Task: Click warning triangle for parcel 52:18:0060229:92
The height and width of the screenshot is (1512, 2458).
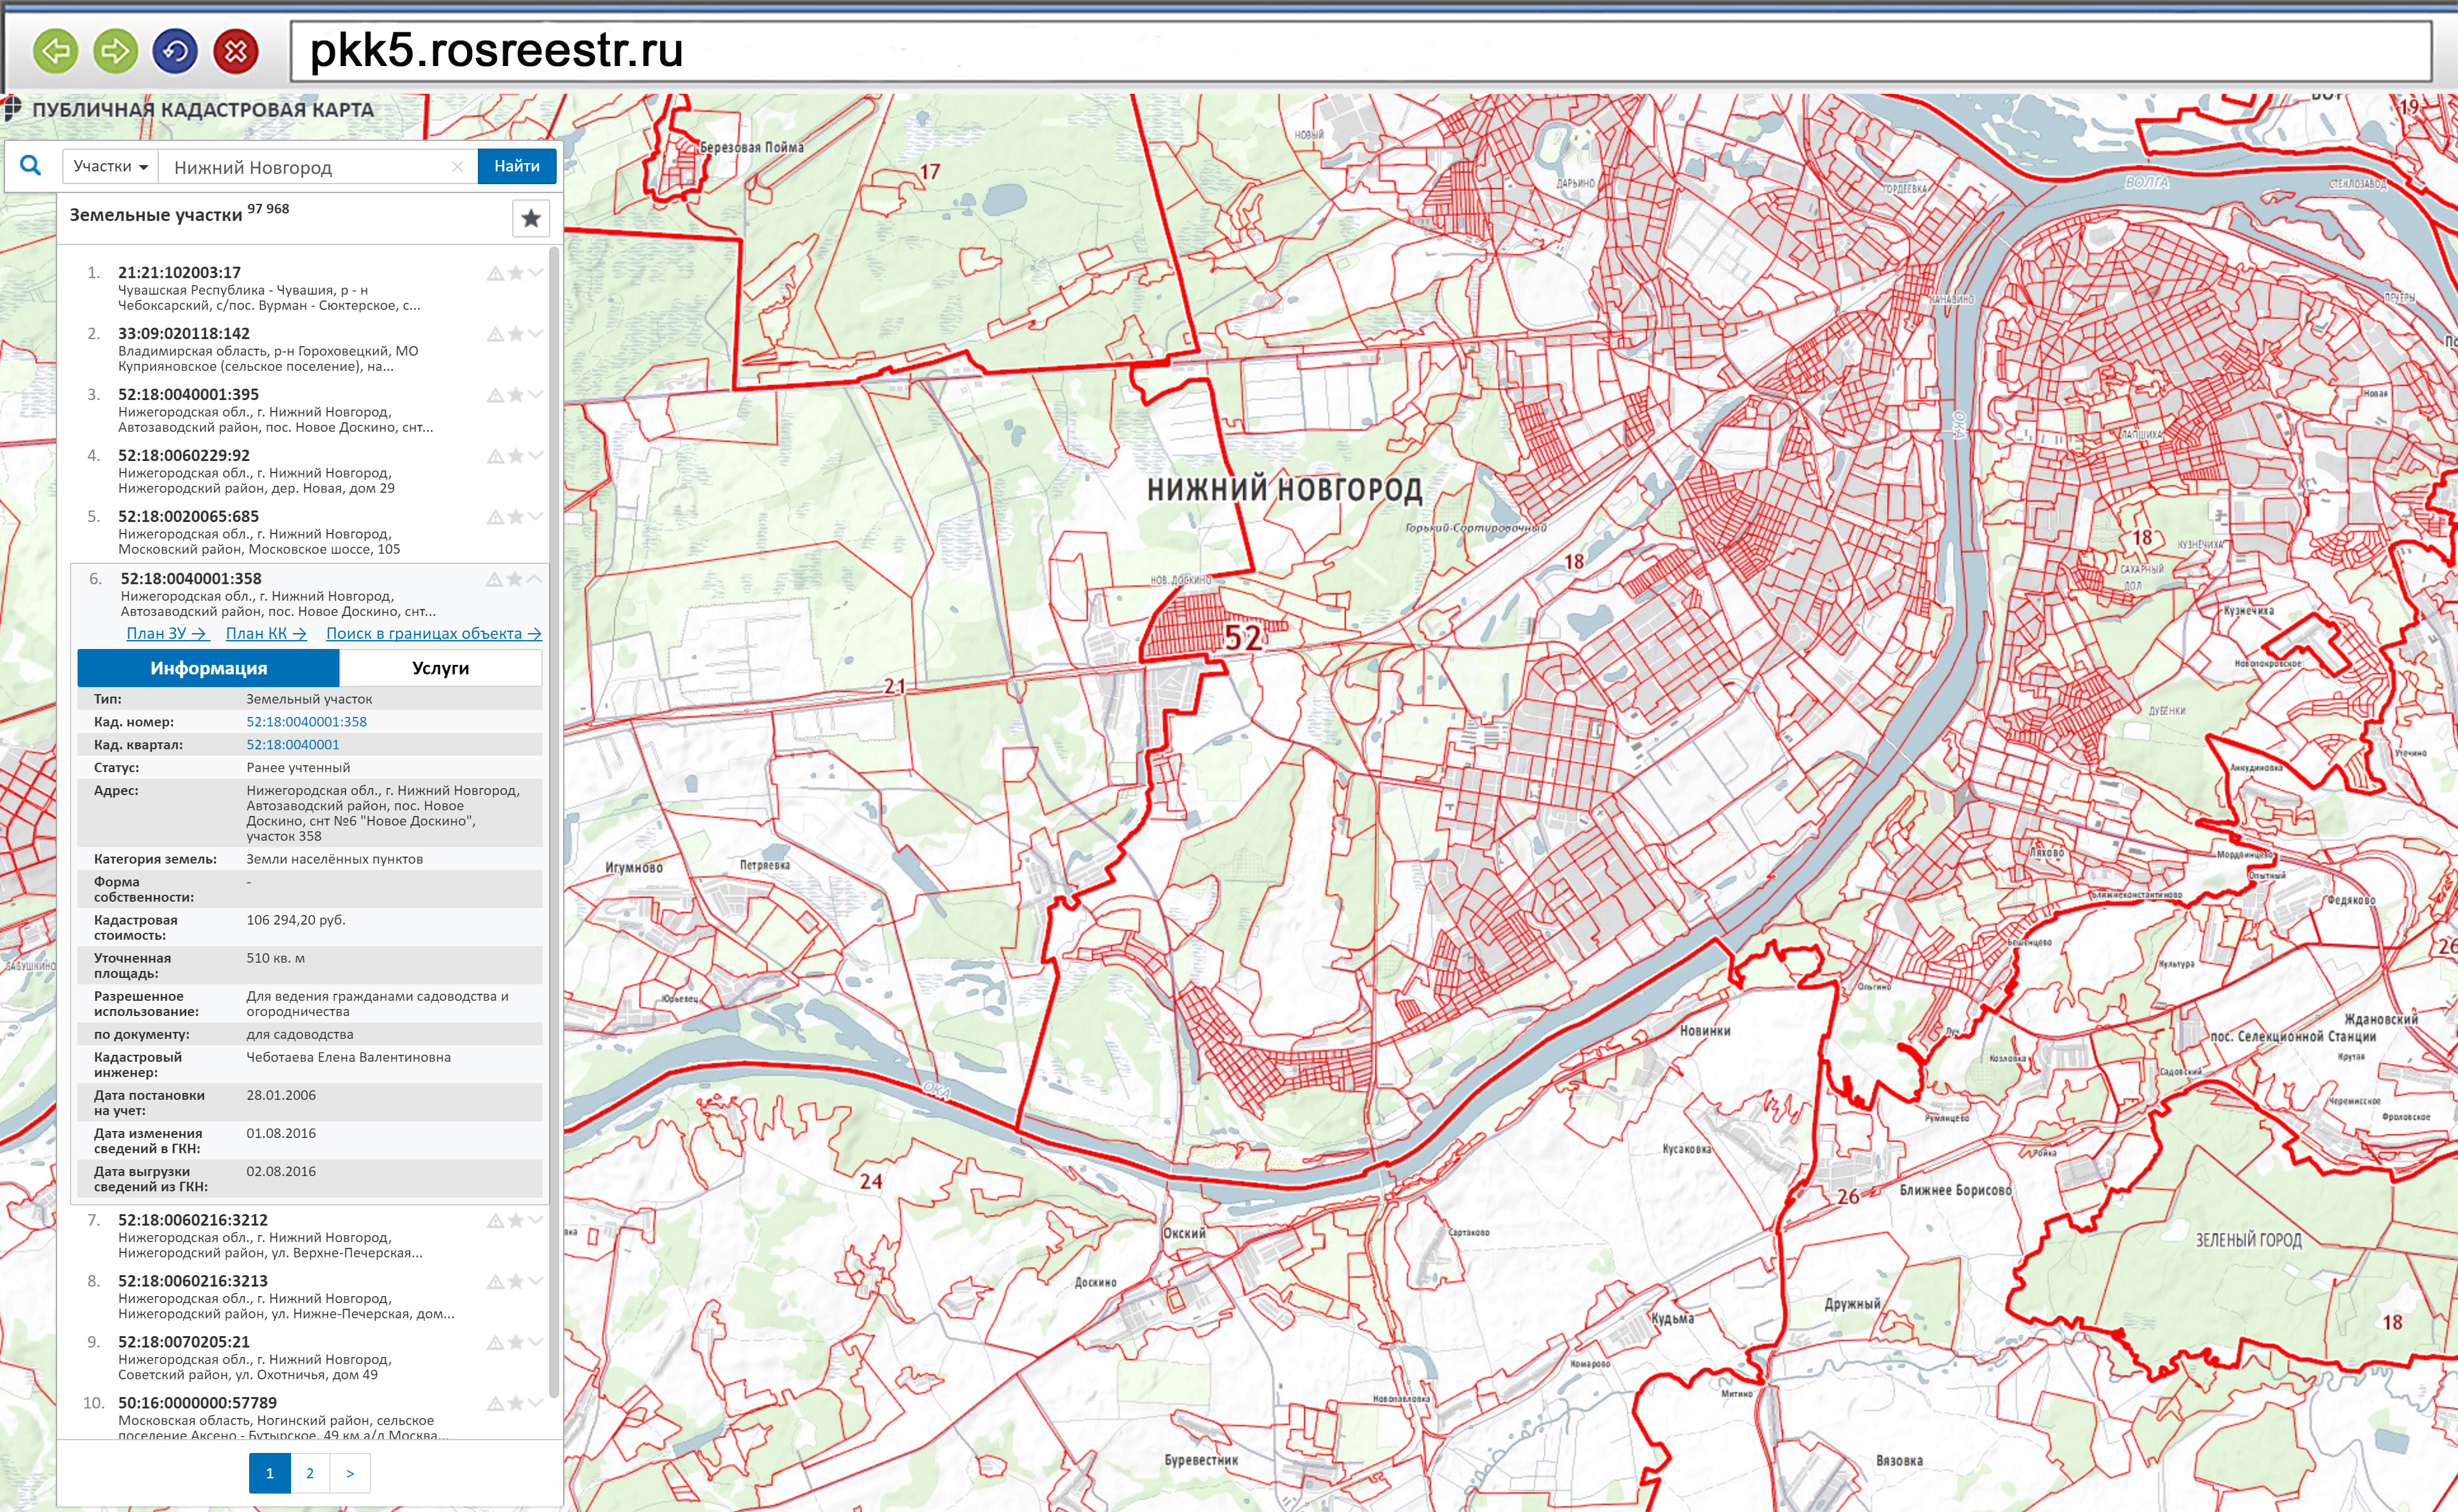Action: click(495, 456)
